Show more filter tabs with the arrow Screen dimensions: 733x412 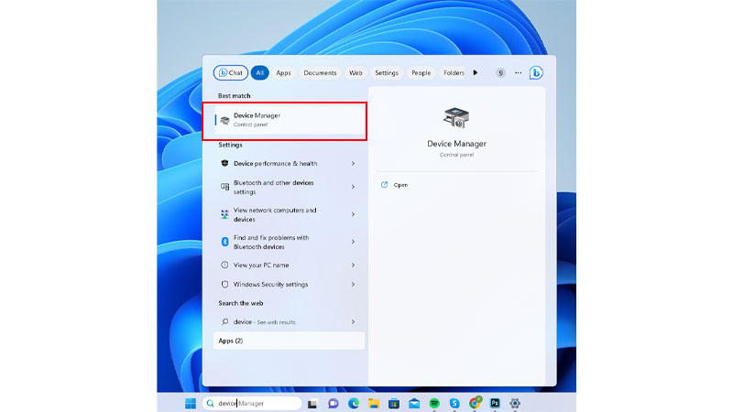[475, 73]
